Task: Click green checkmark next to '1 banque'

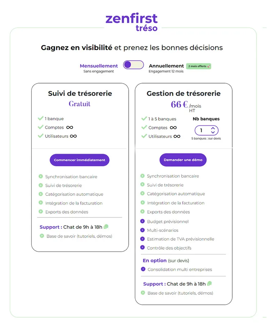Action: click(41, 118)
